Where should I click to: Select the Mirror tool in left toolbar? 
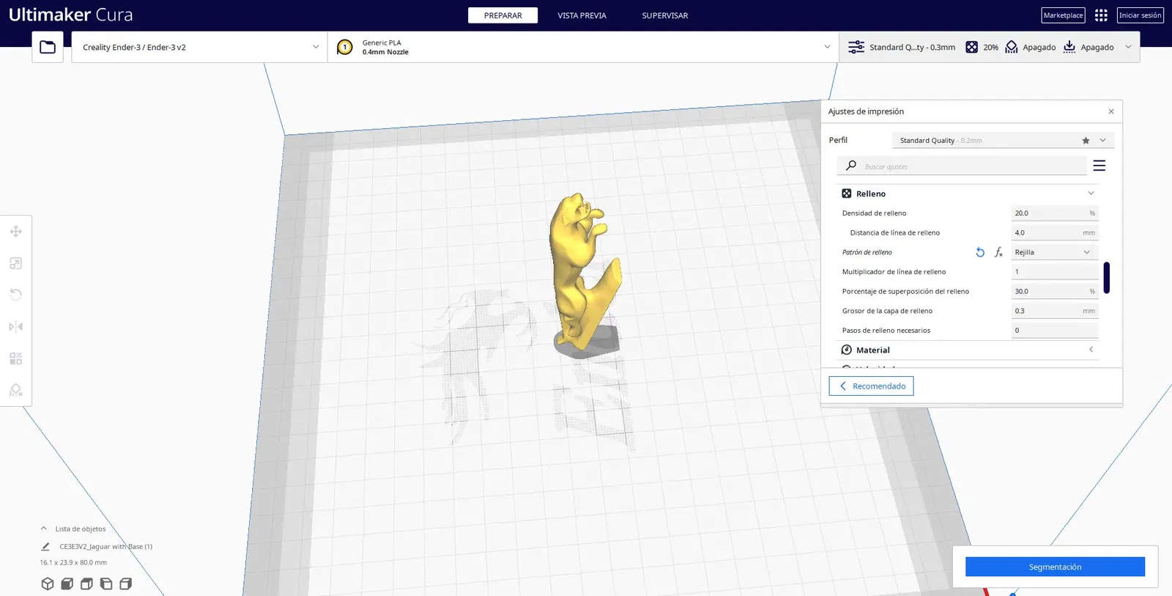tap(16, 326)
